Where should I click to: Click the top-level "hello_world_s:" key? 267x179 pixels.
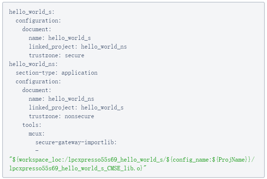[x=32, y=12]
